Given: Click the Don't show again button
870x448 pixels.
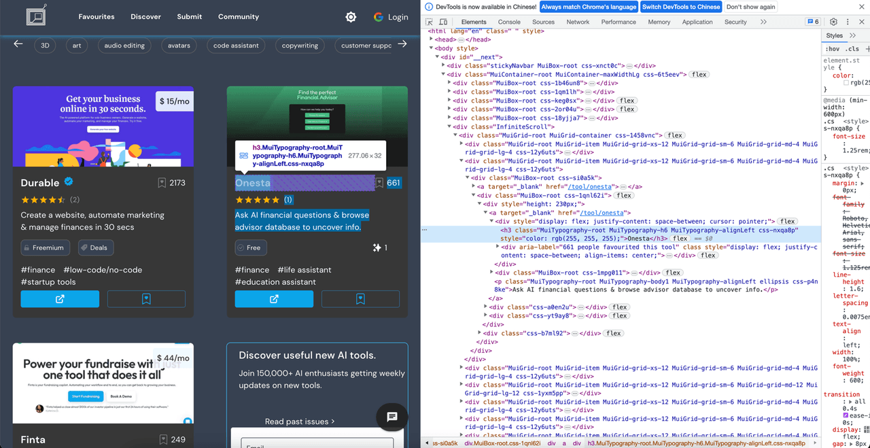Looking at the screenshot, I should (750, 7).
